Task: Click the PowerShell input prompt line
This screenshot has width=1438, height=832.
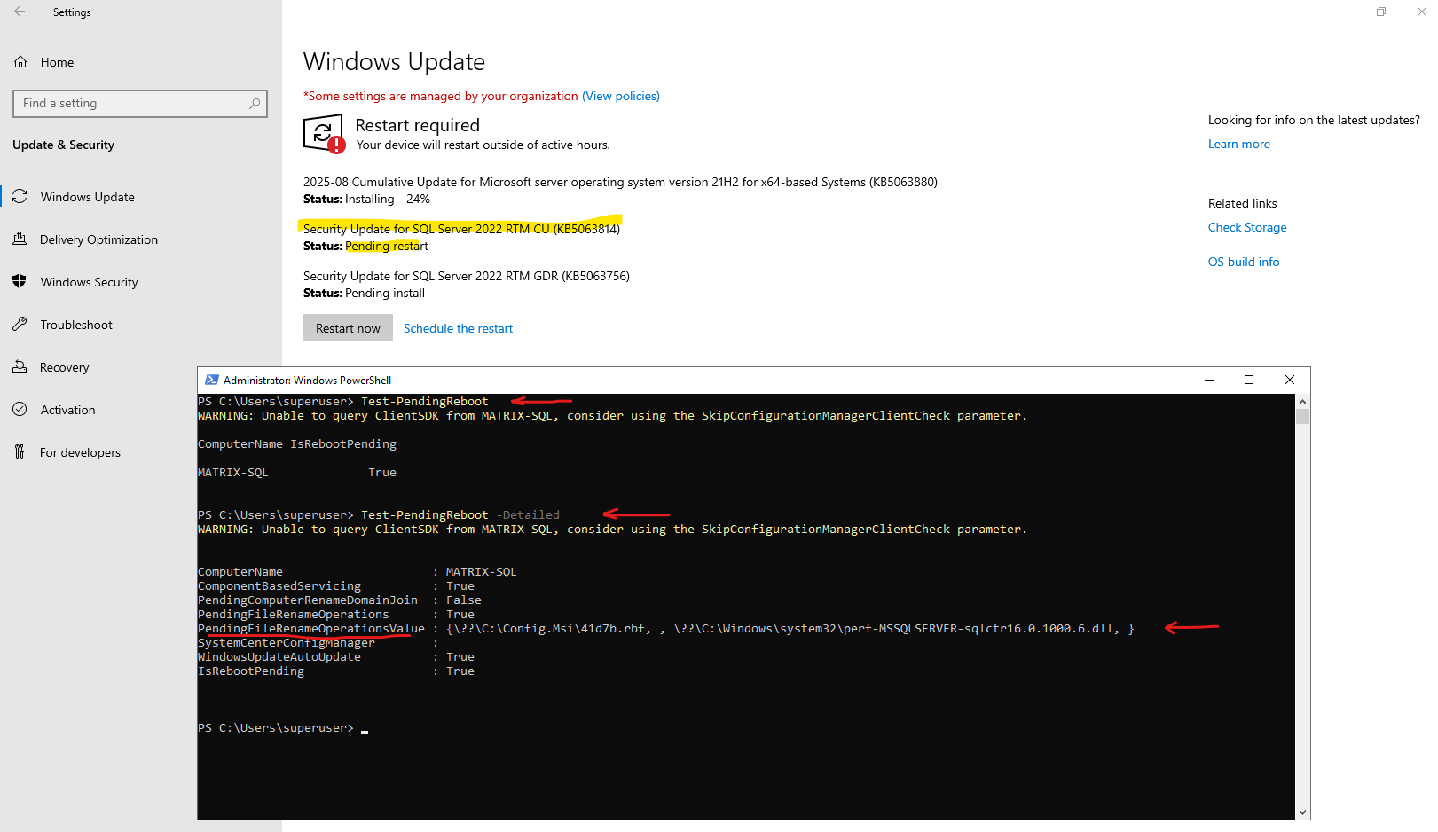Action: click(x=283, y=728)
